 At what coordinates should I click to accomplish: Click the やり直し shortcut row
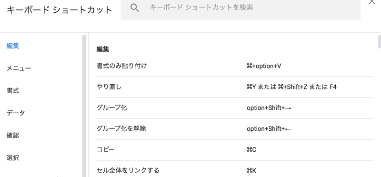(235, 87)
